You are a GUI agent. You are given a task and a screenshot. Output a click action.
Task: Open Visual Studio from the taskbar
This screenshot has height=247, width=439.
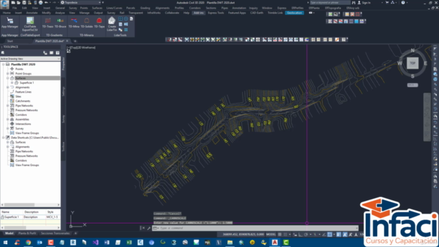[x=95, y=242]
